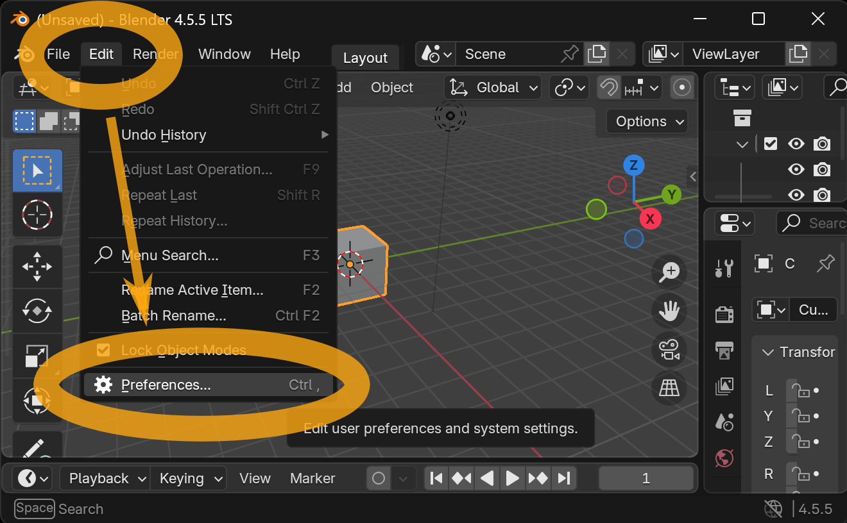Image resolution: width=847 pixels, height=523 pixels.
Task: Click the play animation button
Action: point(512,478)
